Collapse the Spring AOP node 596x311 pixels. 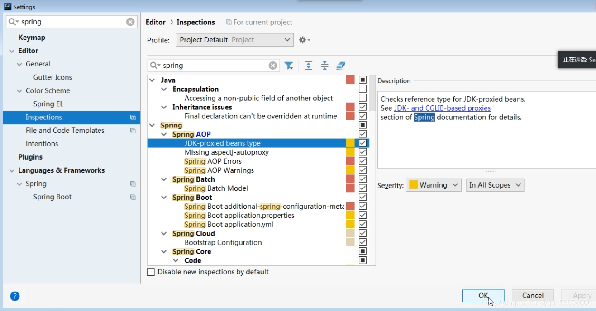click(x=164, y=134)
